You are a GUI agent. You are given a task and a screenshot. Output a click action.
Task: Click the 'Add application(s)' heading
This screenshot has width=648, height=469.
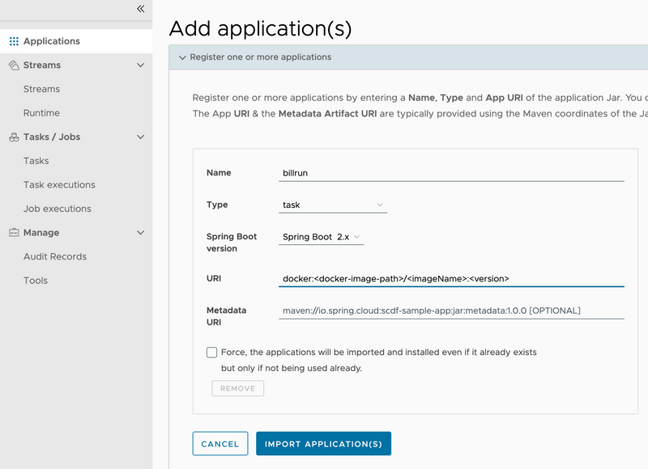pos(260,29)
